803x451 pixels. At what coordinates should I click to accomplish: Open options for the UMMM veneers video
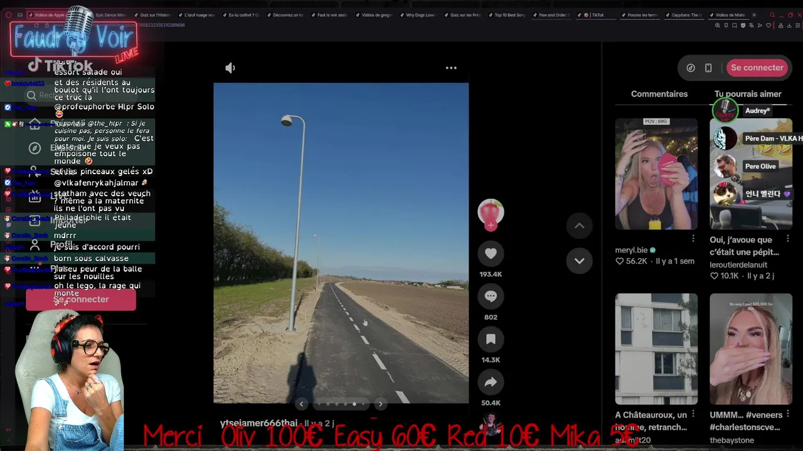(788, 414)
